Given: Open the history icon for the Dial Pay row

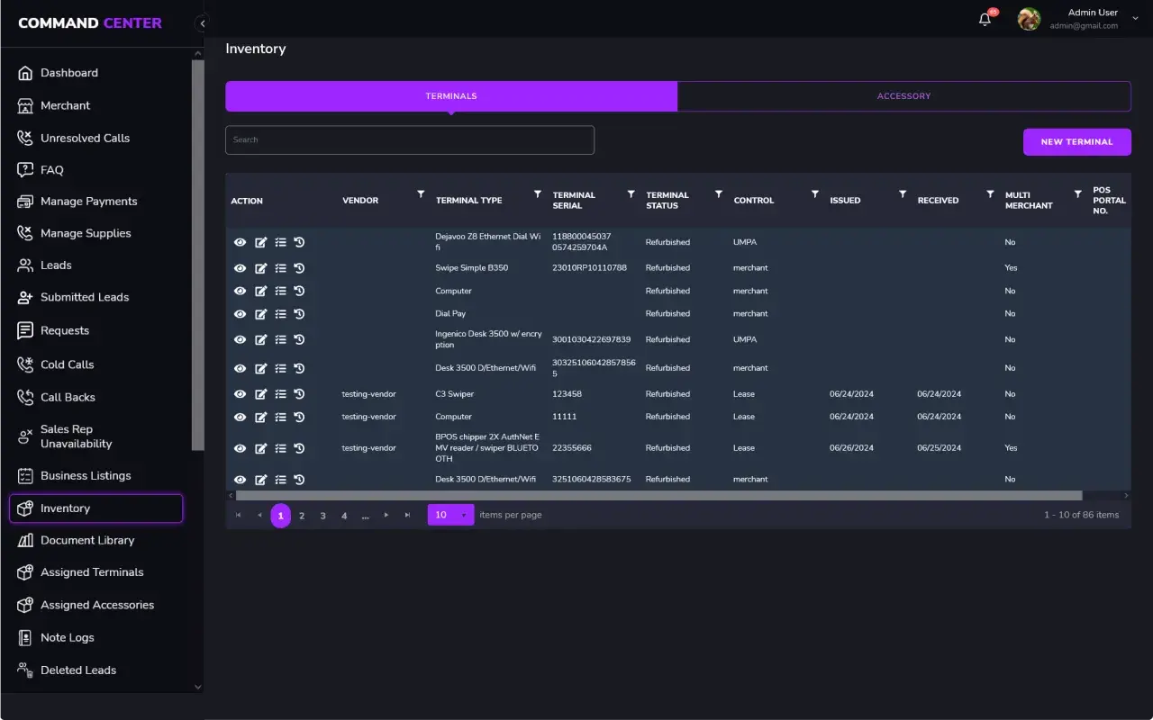Looking at the screenshot, I should pos(299,314).
